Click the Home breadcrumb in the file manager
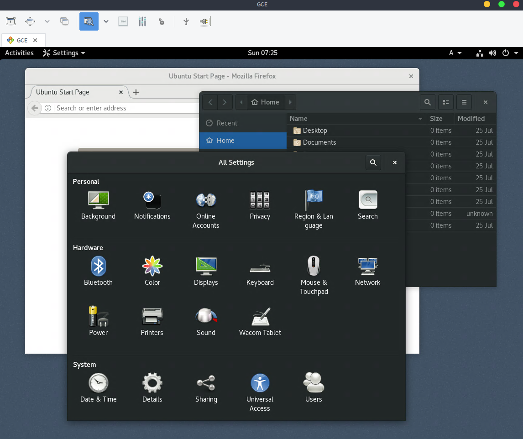The image size is (523, 439). pos(265,102)
